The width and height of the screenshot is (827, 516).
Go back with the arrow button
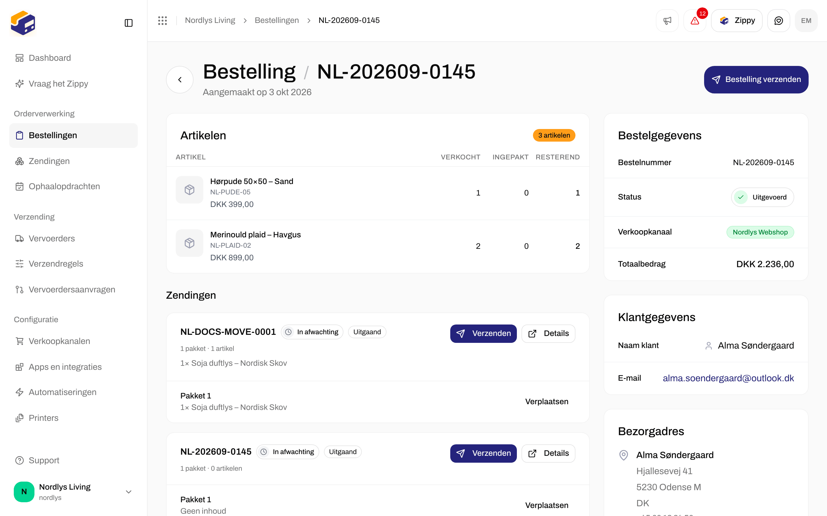click(x=180, y=79)
